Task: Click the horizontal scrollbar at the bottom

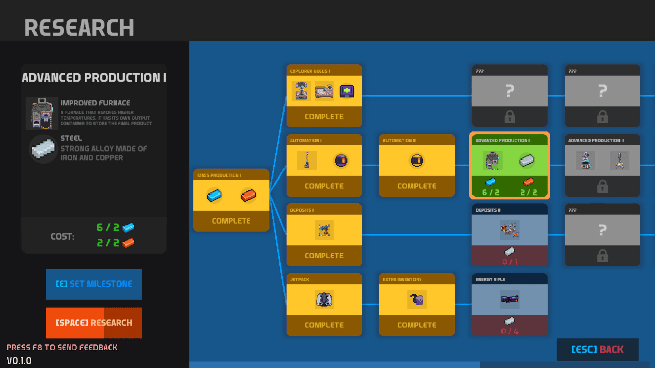Action: coord(334,365)
